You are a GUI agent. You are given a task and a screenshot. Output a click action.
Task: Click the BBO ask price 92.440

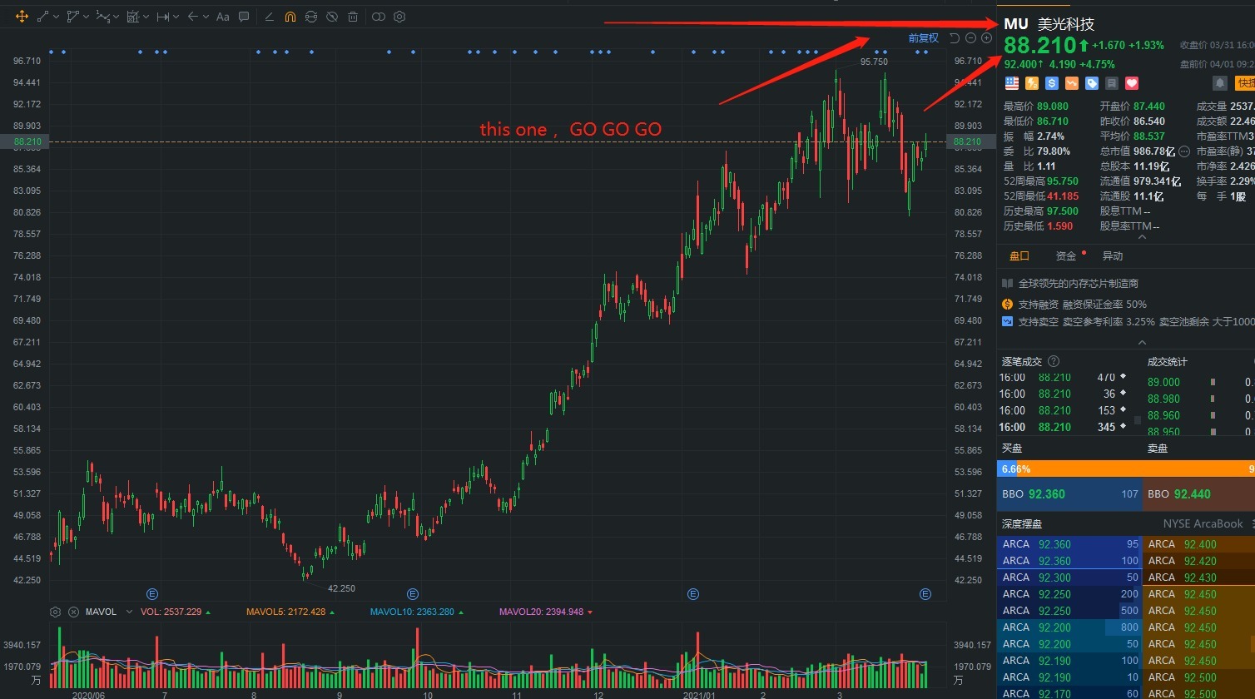pyautogui.click(x=1192, y=494)
